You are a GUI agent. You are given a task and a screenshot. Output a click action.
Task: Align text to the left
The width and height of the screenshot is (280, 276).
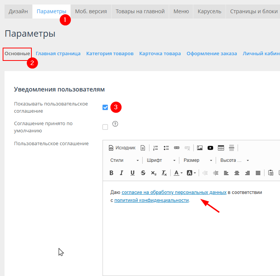click(x=226, y=173)
